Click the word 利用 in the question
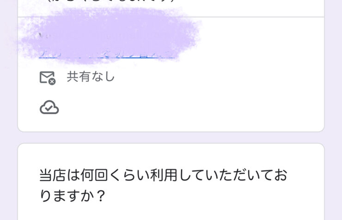 (x=164, y=175)
